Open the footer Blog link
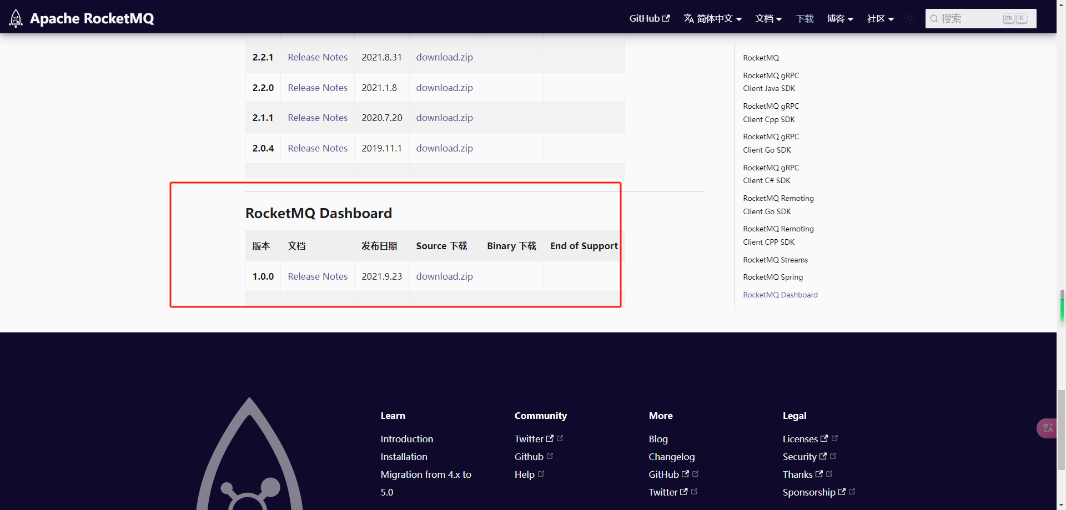 tap(658, 439)
